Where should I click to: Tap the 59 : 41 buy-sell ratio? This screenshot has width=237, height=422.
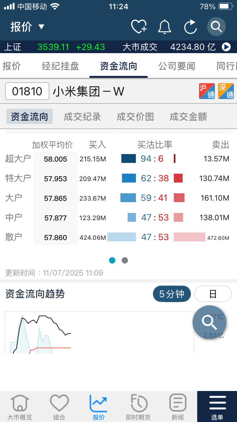[x=154, y=198]
